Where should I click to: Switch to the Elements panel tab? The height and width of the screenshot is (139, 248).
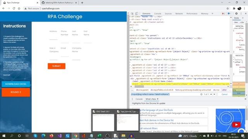coord(146,14)
